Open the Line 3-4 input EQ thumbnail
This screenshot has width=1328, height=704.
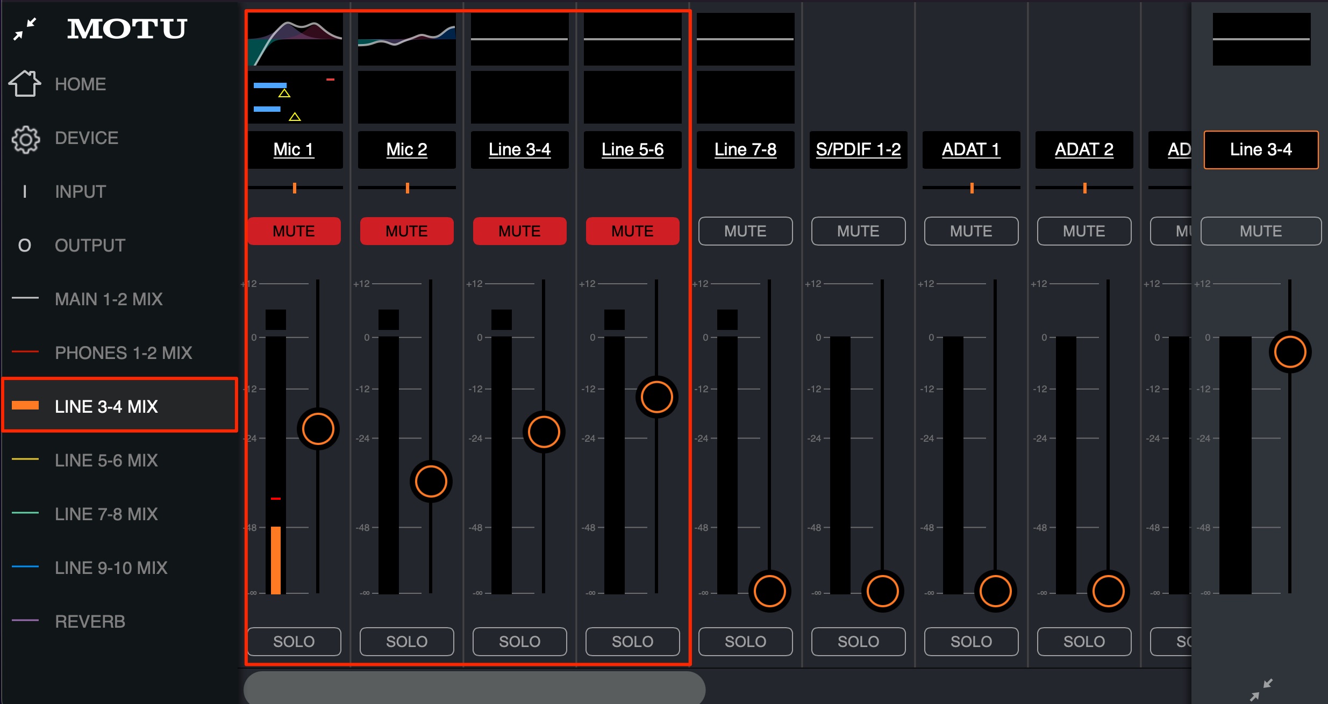[520, 39]
